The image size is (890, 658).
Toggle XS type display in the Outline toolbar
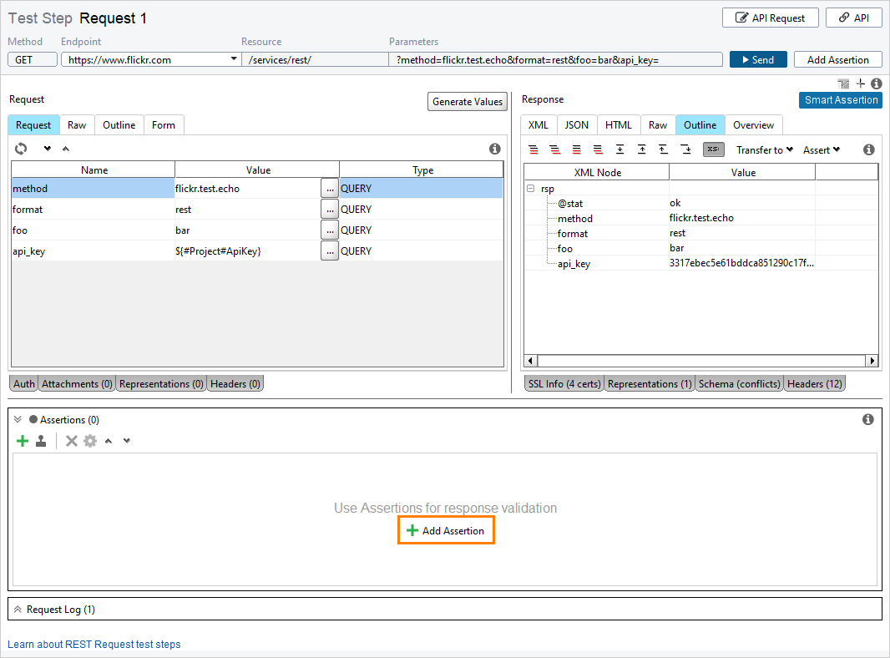(713, 149)
